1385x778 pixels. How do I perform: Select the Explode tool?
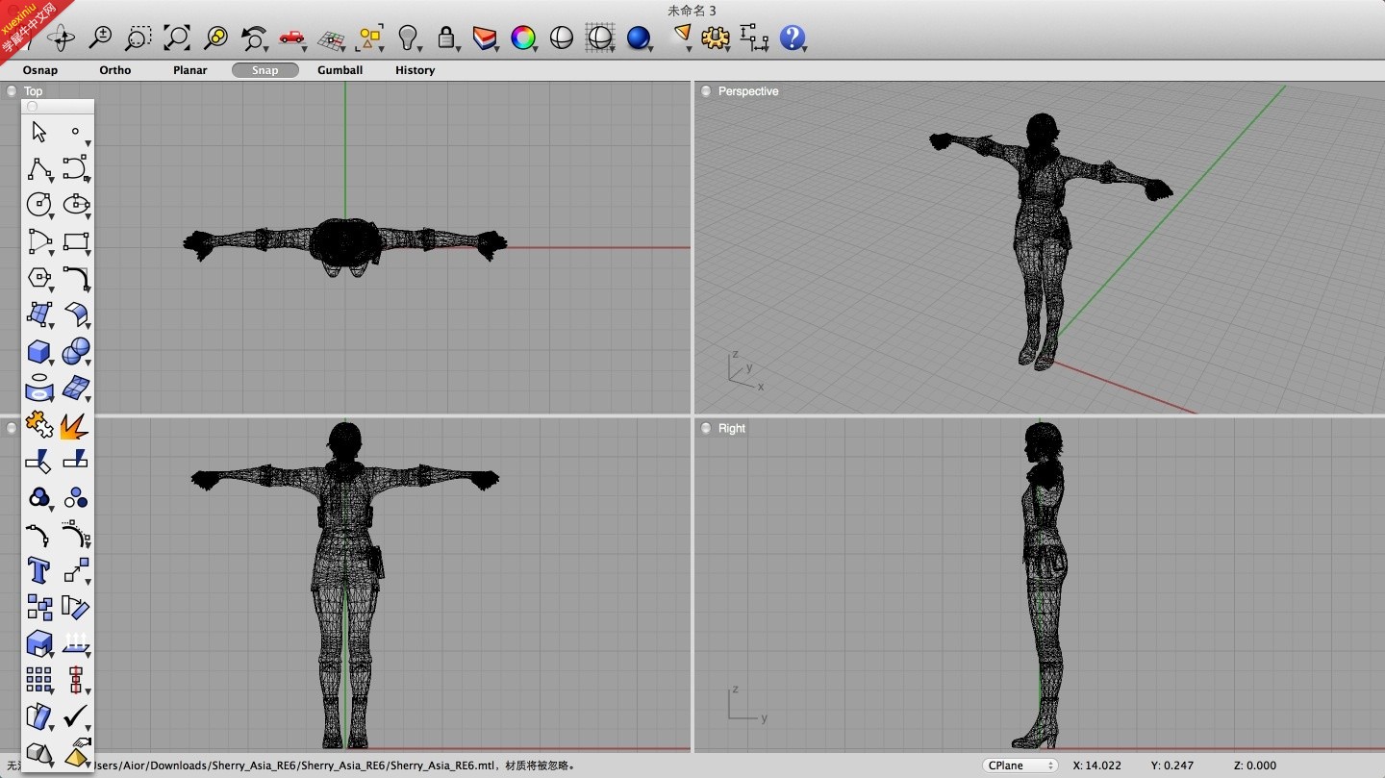pyautogui.click(x=76, y=425)
